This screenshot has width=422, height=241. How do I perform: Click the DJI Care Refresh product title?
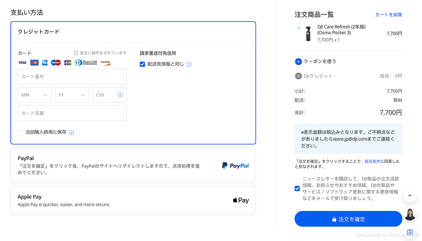(342, 30)
